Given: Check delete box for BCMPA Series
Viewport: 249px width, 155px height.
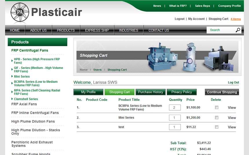Looking at the screenshot, I should pos(217,107).
